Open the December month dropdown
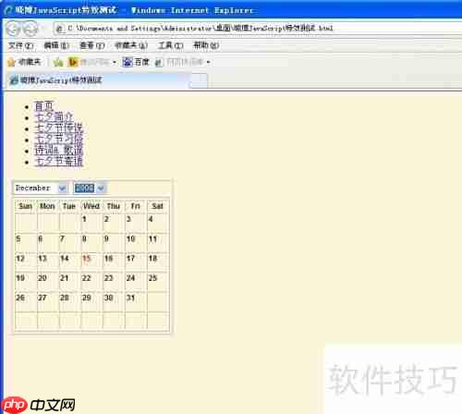The height and width of the screenshot is (414, 462). click(41, 188)
